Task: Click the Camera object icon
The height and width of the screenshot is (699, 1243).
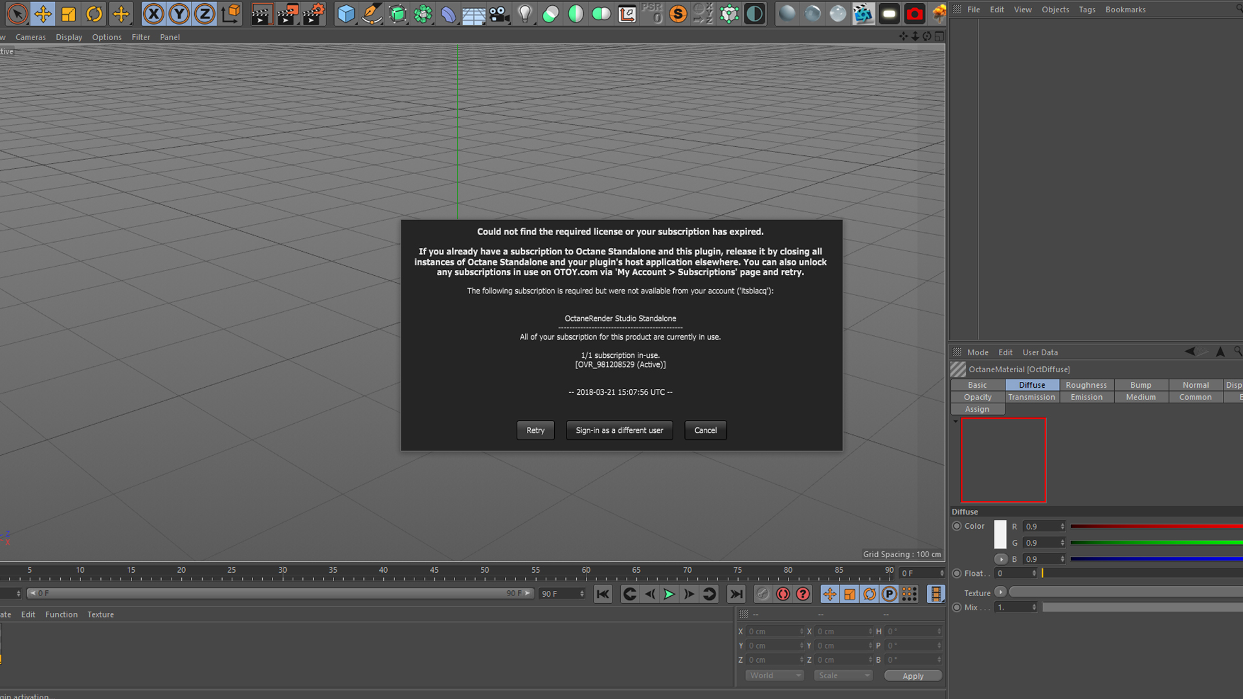Action: (499, 14)
